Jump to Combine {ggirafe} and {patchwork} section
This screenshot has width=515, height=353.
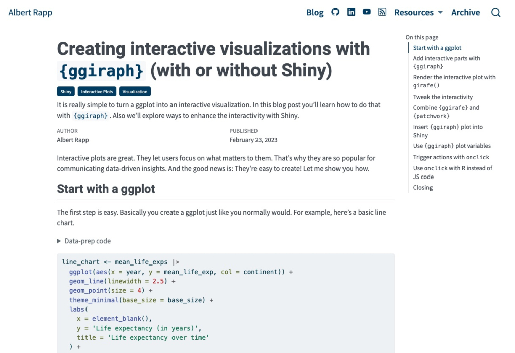[x=446, y=112]
